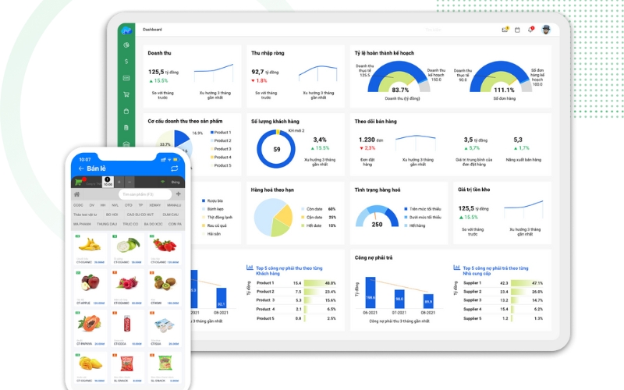Tap the mango product card

pyautogui.click(x=90, y=367)
